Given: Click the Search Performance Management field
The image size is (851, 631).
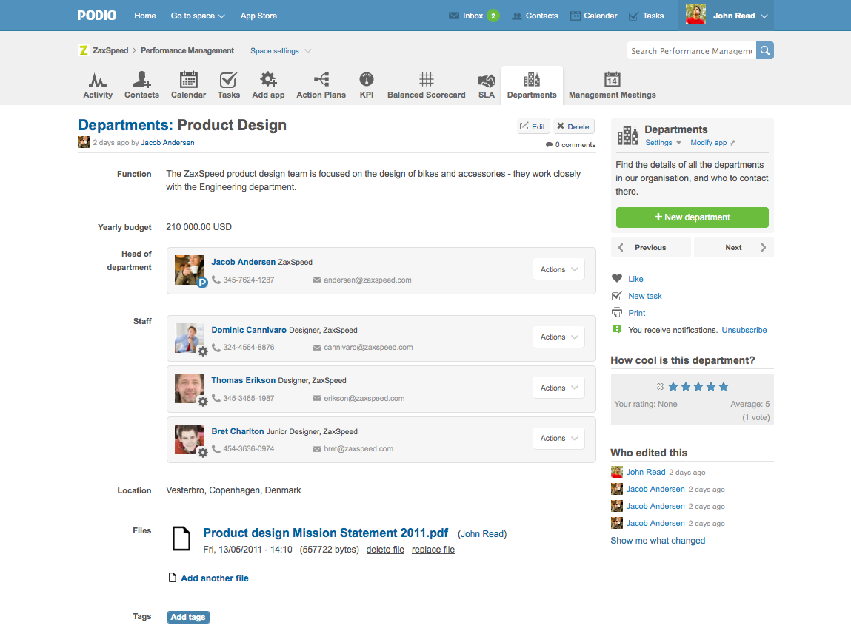Looking at the screenshot, I should click(690, 51).
